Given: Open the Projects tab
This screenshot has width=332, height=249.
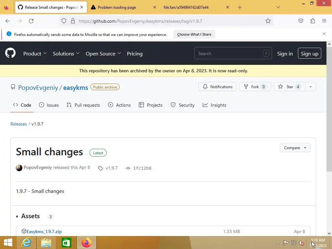Looking at the screenshot, I should (150, 105).
